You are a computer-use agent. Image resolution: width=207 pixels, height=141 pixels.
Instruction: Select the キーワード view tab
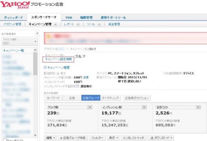click(x=53, y=98)
